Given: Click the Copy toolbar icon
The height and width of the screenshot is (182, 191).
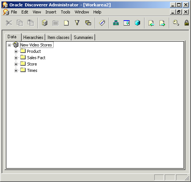Looking at the screenshot, I should pyautogui.click(x=20, y=23).
